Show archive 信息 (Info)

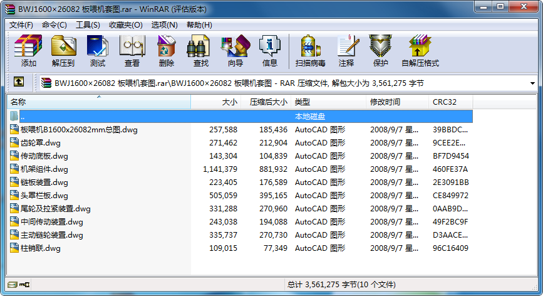[x=270, y=51]
